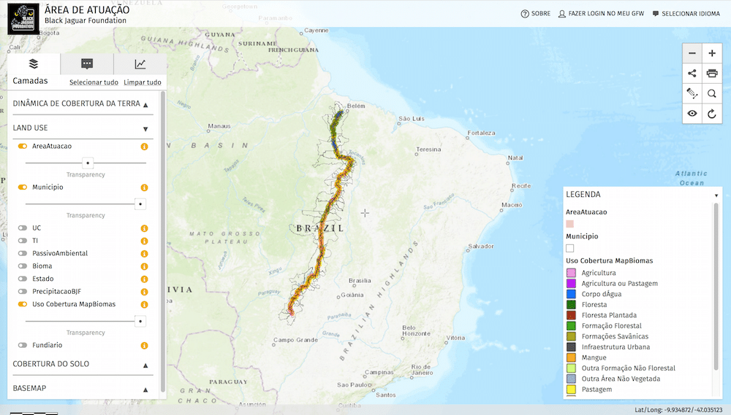This screenshot has height=415, width=731.
Task: Open the map search tool
Action: pyautogui.click(x=712, y=93)
